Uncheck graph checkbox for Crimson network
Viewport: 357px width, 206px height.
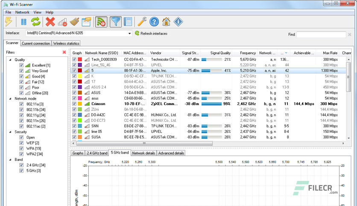(74, 104)
